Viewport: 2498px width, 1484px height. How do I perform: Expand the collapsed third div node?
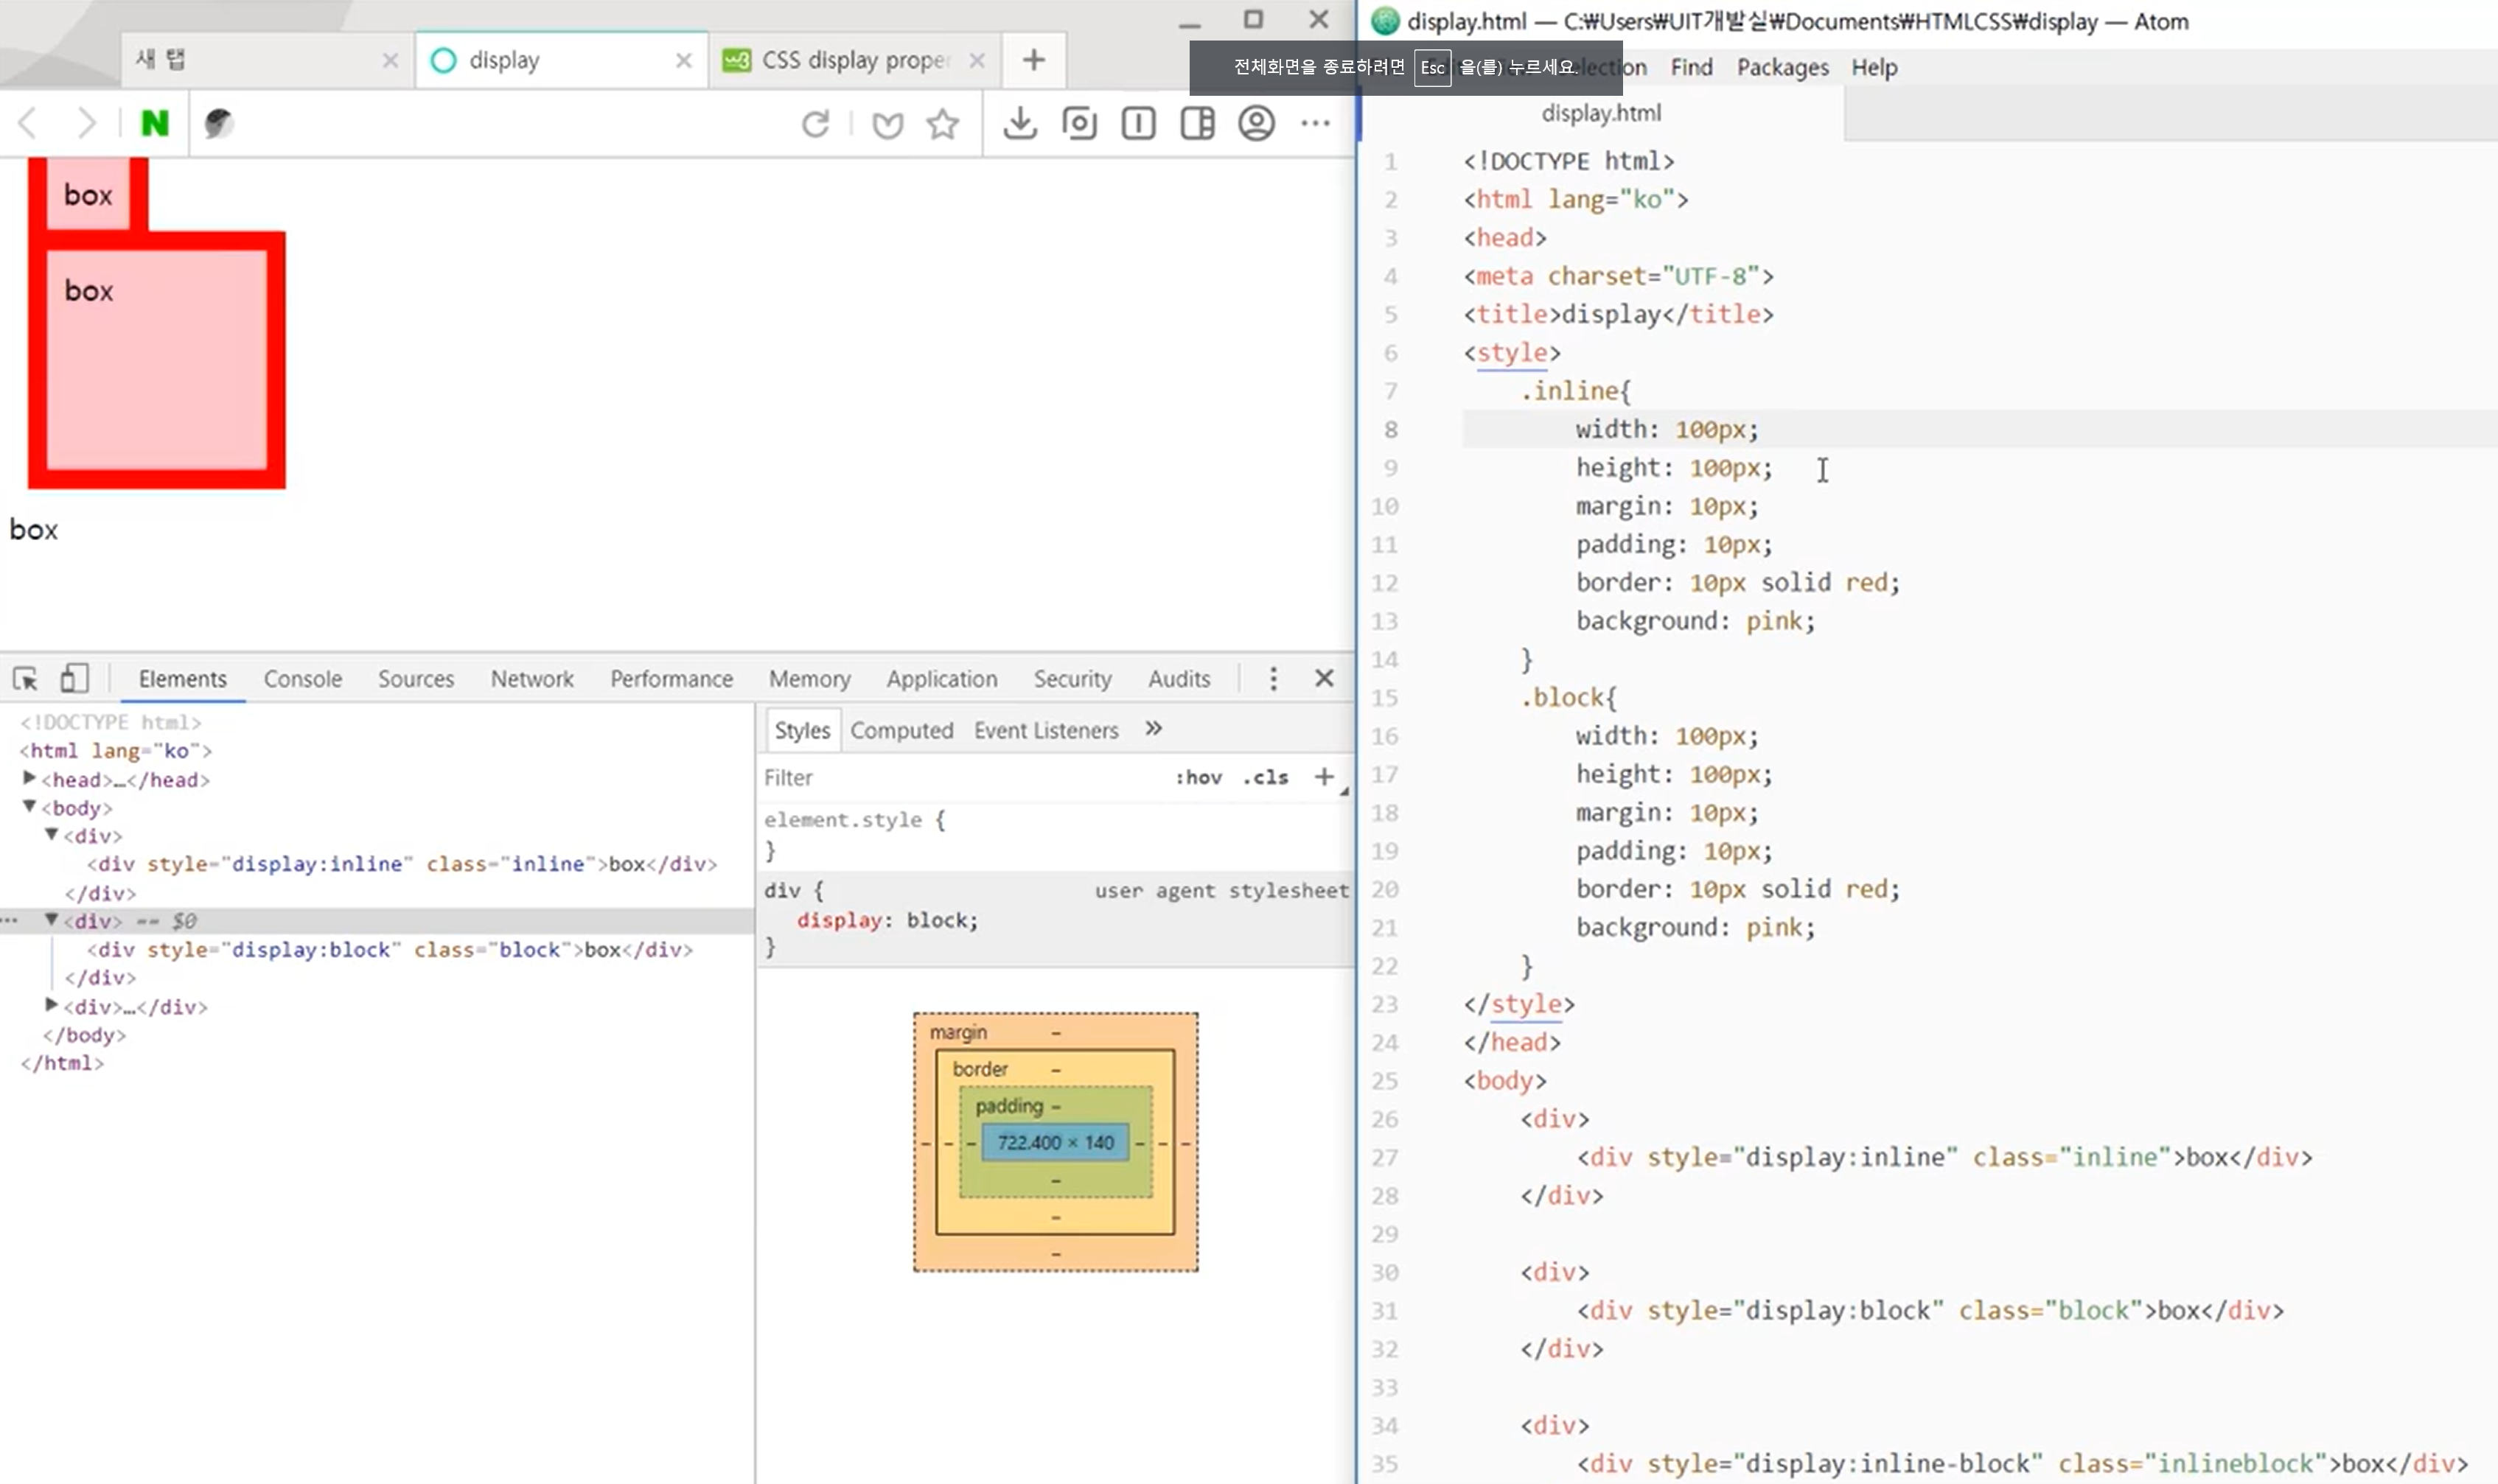pos(51,1006)
